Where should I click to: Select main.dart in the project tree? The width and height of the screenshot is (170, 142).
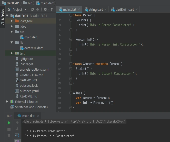29,37
